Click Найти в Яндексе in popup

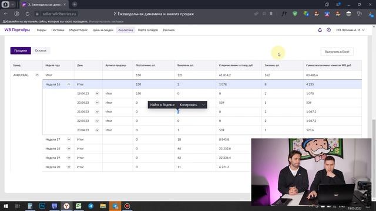pyautogui.click(x=162, y=105)
